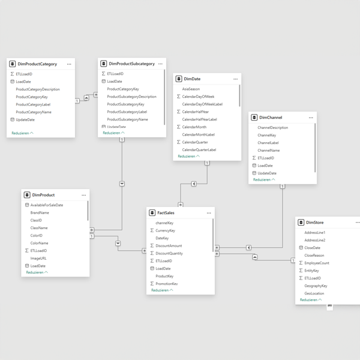Collapse DimProductCategory with Reduzieren
The image size is (360, 360).
click(22, 133)
